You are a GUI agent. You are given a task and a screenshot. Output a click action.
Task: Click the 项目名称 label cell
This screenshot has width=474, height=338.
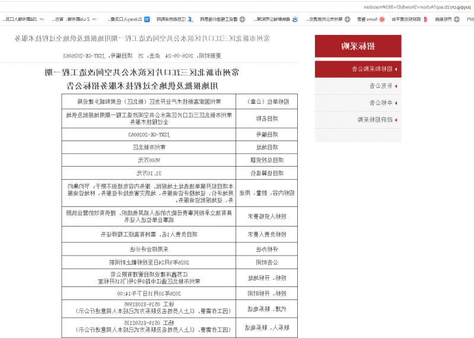click(x=266, y=119)
